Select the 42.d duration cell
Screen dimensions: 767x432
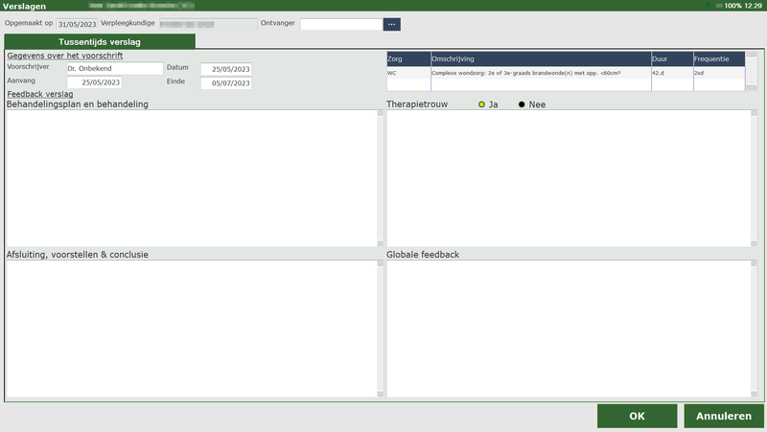(672, 73)
